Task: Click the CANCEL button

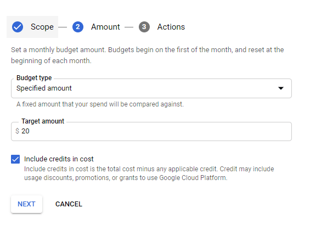Action: 69,204
